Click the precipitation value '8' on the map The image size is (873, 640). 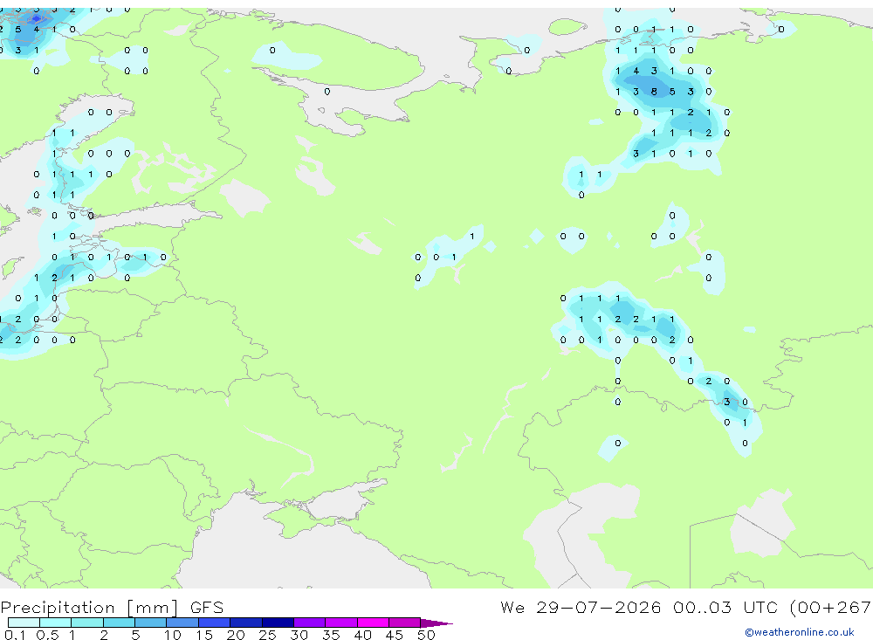(654, 92)
